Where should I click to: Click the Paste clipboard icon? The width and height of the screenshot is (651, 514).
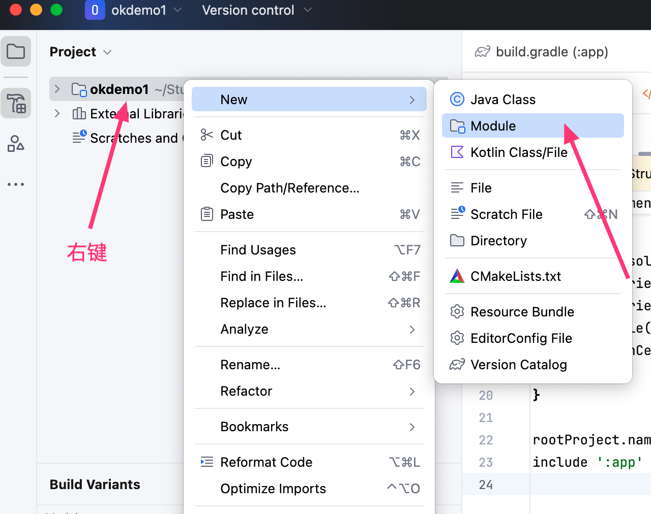(x=206, y=214)
